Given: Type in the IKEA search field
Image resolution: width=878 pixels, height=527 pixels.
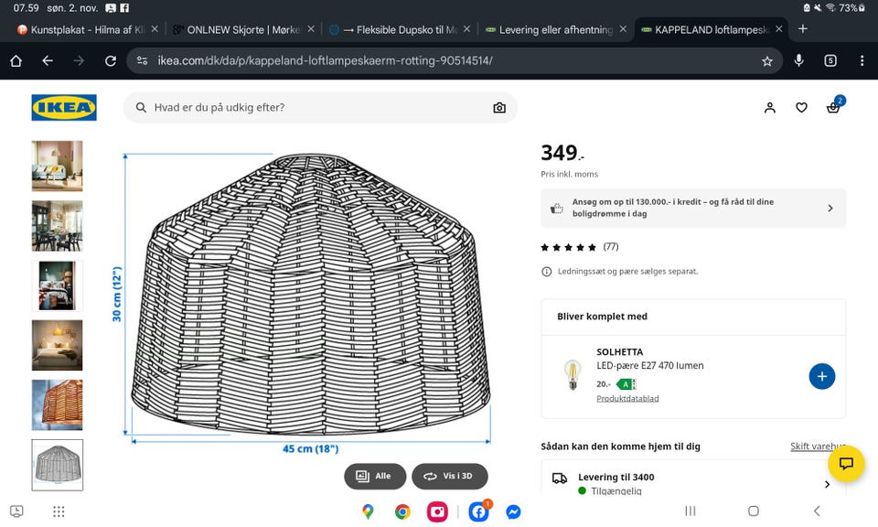Looking at the screenshot, I should (311, 107).
